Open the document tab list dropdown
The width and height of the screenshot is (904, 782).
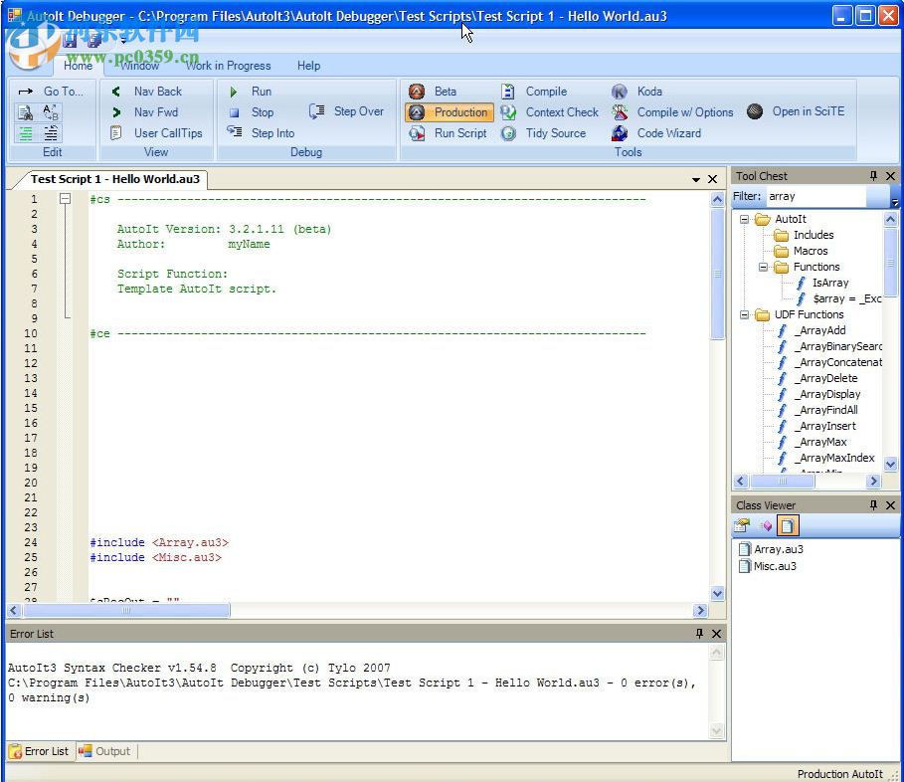click(x=696, y=180)
